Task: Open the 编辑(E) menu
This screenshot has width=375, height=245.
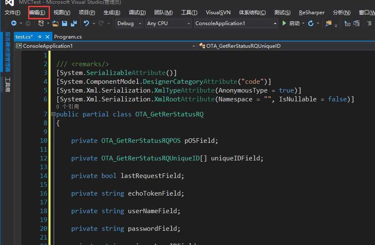Action: (37, 13)
